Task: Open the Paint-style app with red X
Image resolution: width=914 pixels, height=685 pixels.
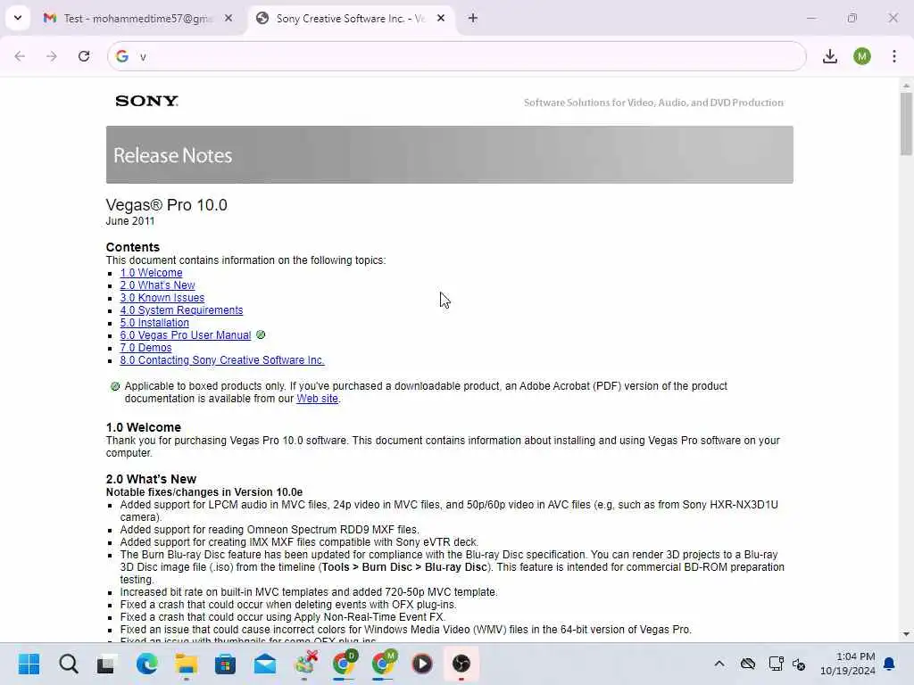Action: tap(305, 664)
